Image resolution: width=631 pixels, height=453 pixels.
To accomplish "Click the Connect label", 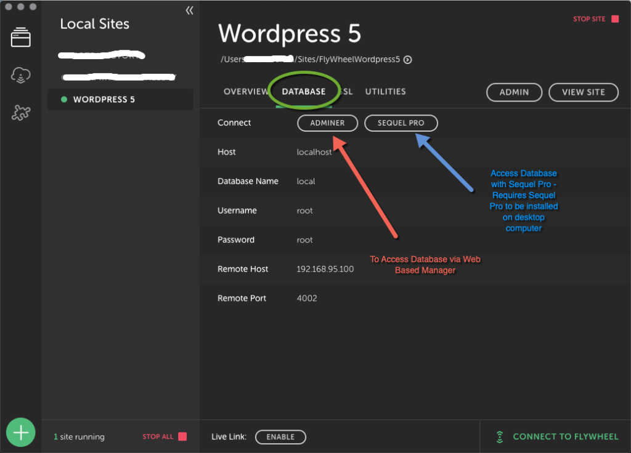I will click(x=234, y=122).
